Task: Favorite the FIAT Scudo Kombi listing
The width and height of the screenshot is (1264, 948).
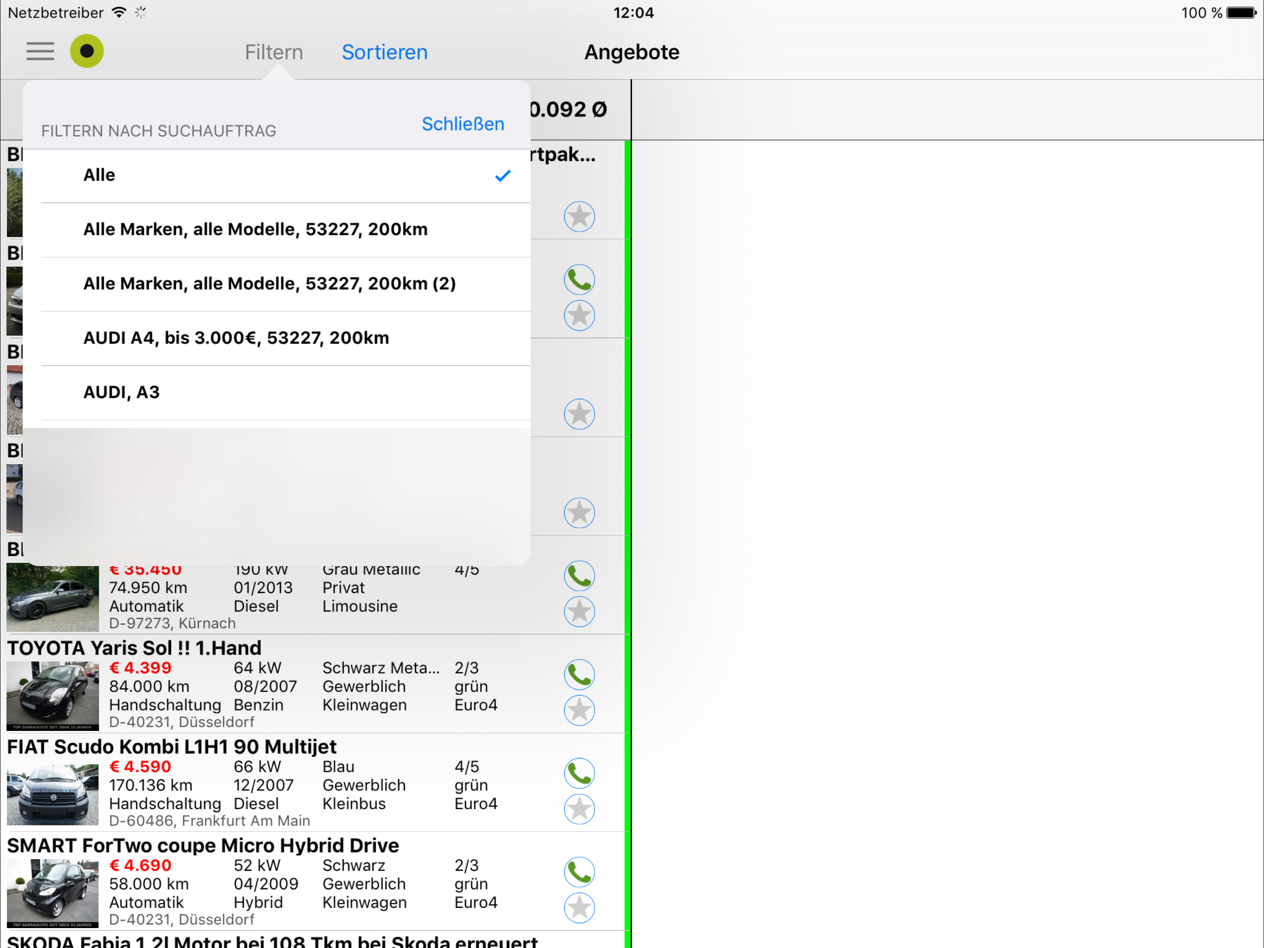Action: pyautogui.click(x=579, y=810)
